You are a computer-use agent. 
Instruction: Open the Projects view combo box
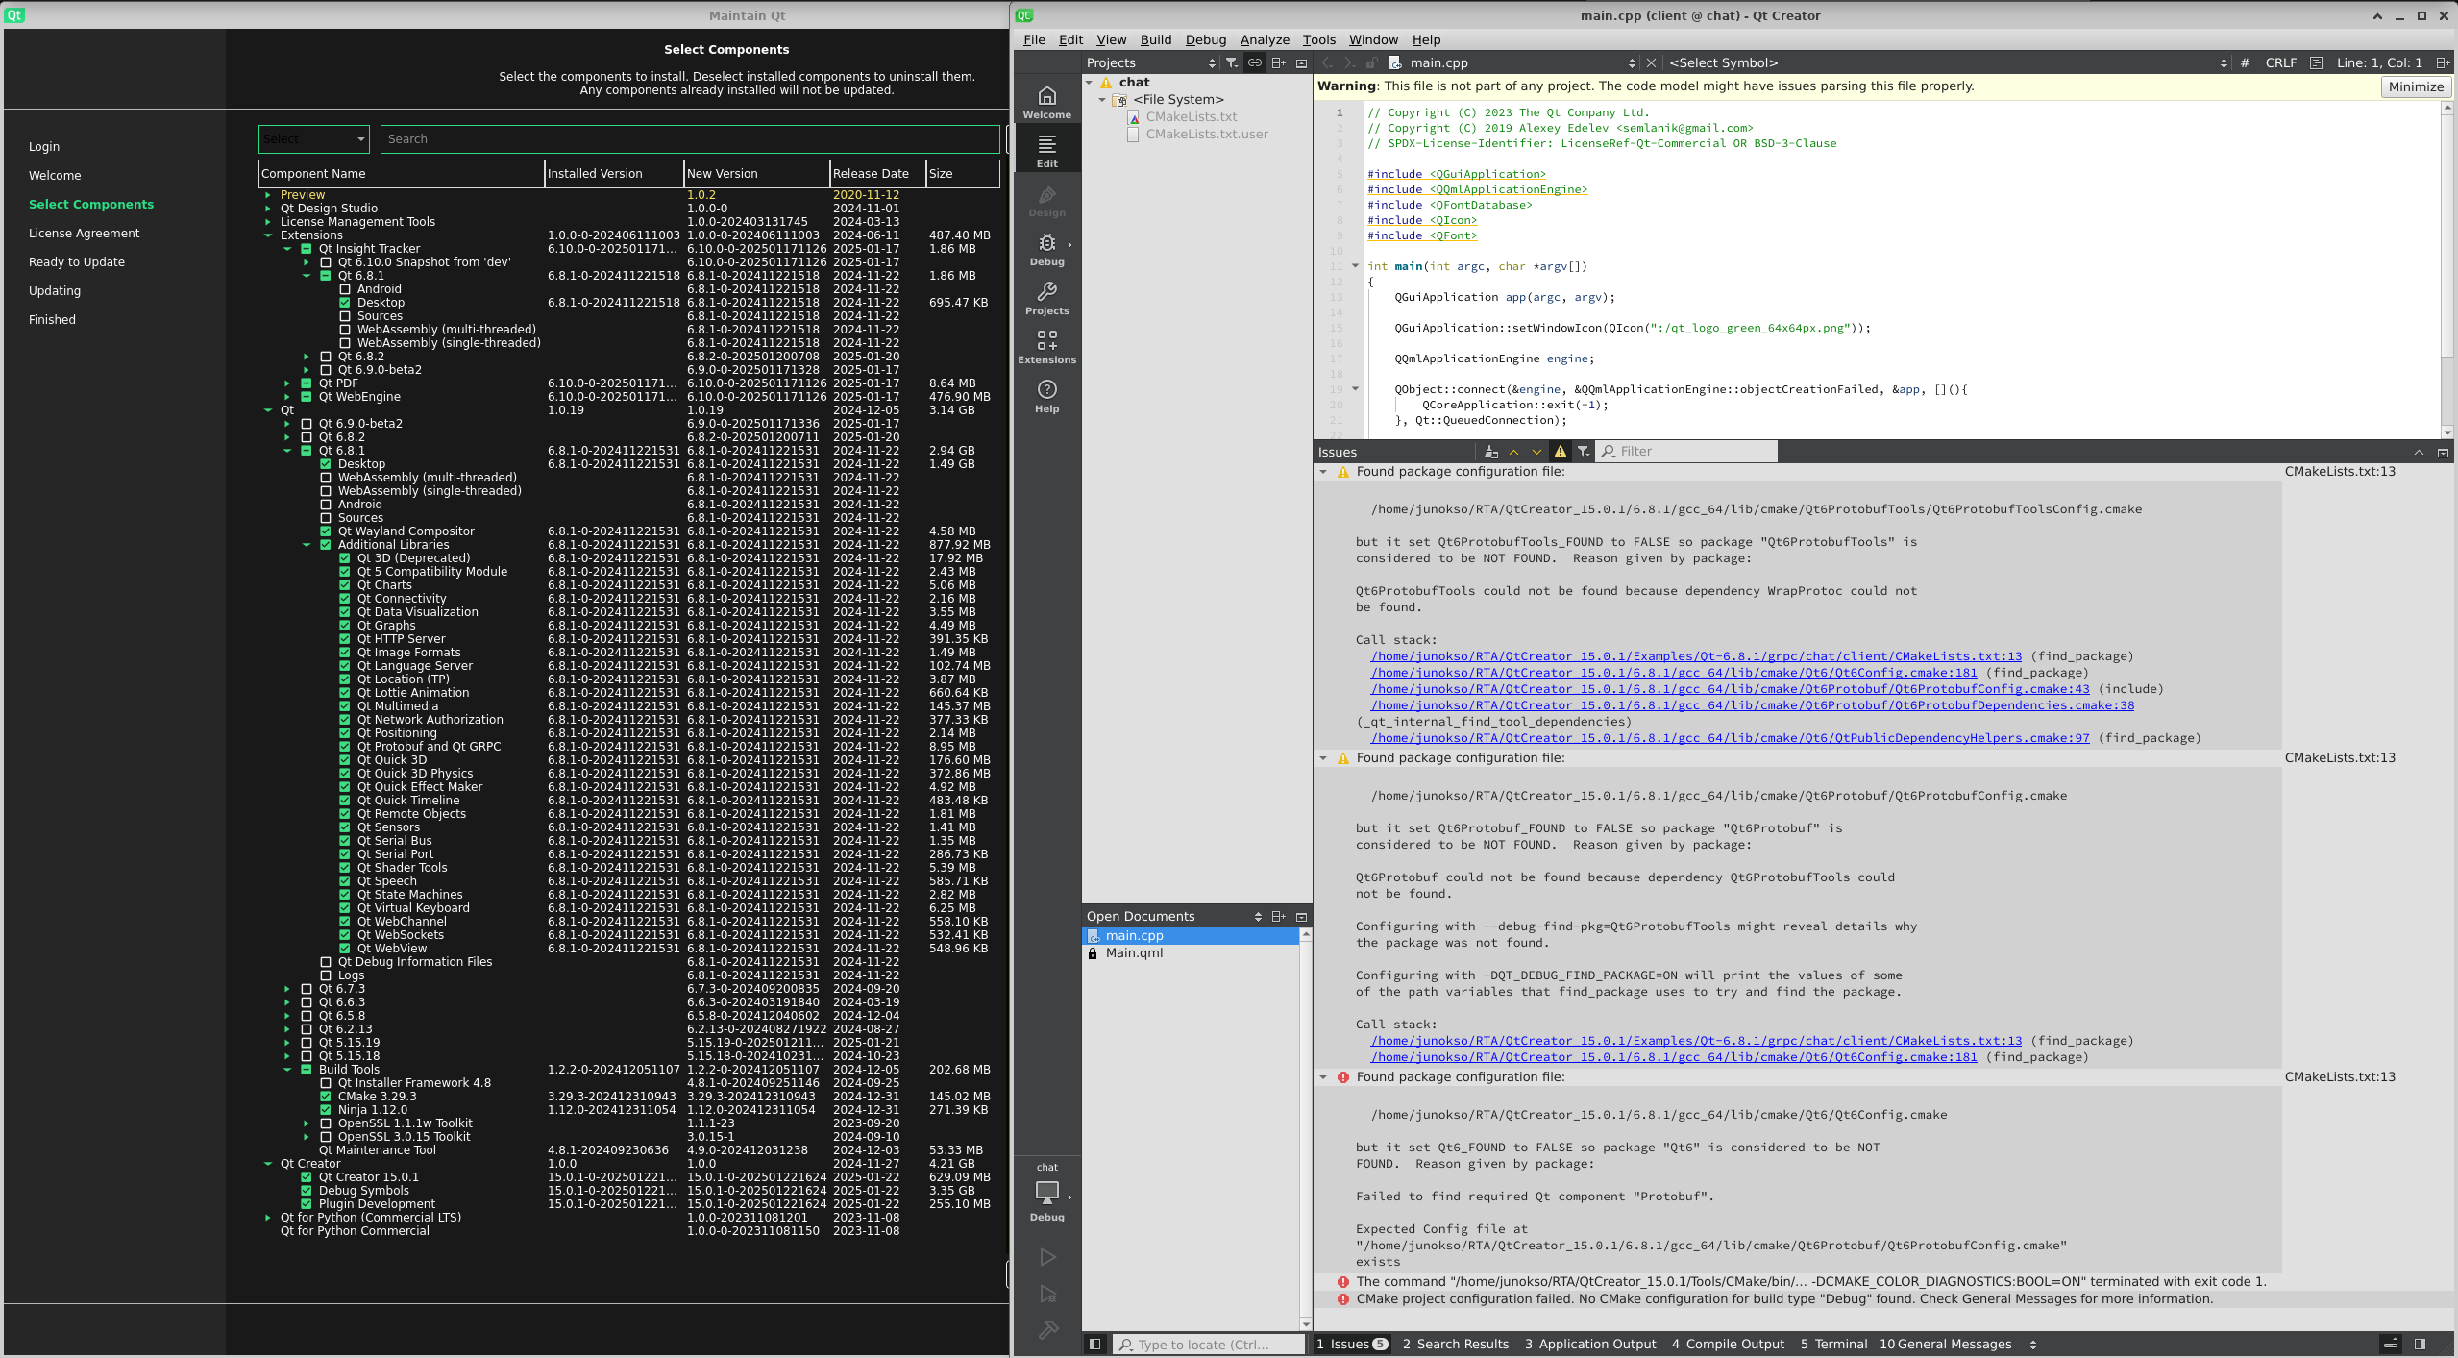[1150, 62]
